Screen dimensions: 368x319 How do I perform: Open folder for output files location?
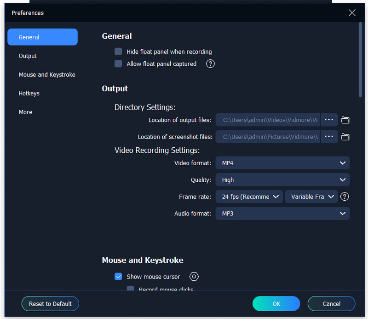345,120
